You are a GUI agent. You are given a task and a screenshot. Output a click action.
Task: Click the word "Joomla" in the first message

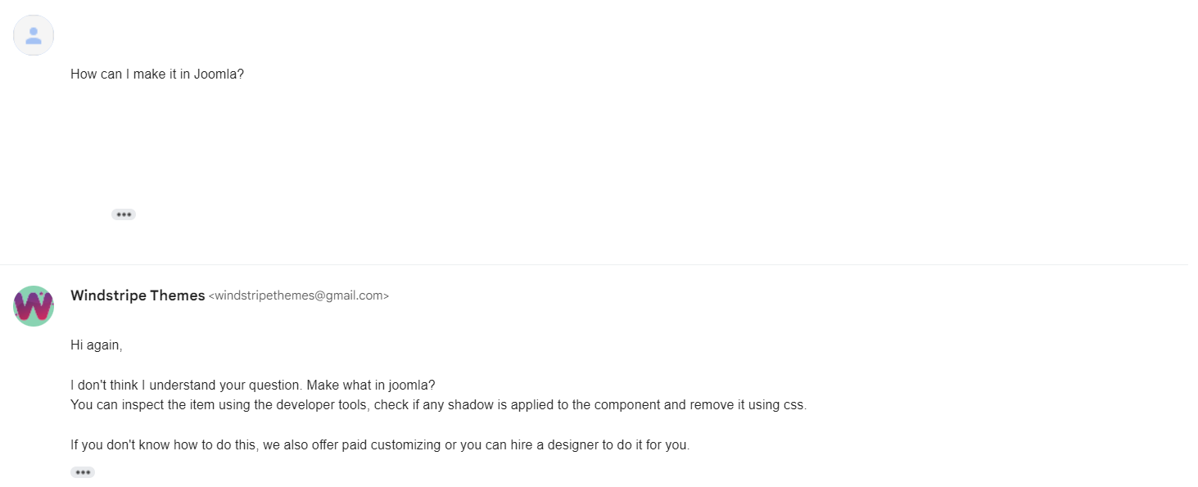219,74
